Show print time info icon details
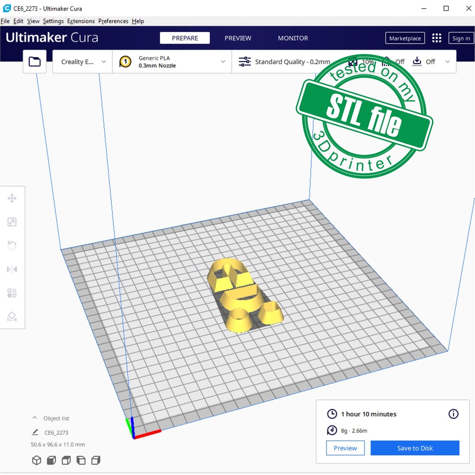 click(x=453, y=414)
